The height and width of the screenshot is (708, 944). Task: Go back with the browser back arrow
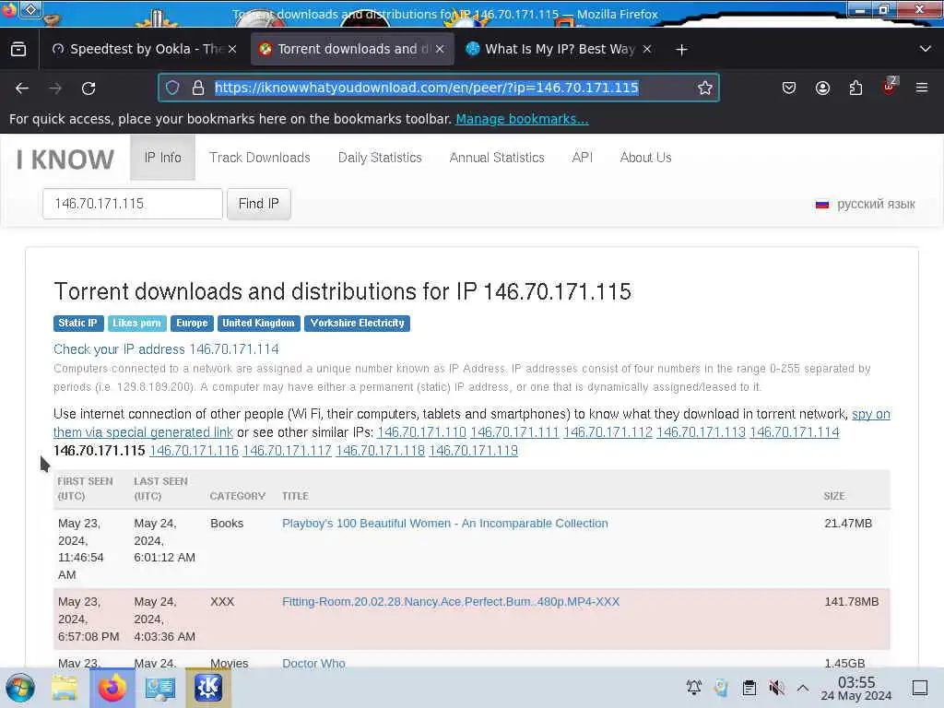(22, 88)
